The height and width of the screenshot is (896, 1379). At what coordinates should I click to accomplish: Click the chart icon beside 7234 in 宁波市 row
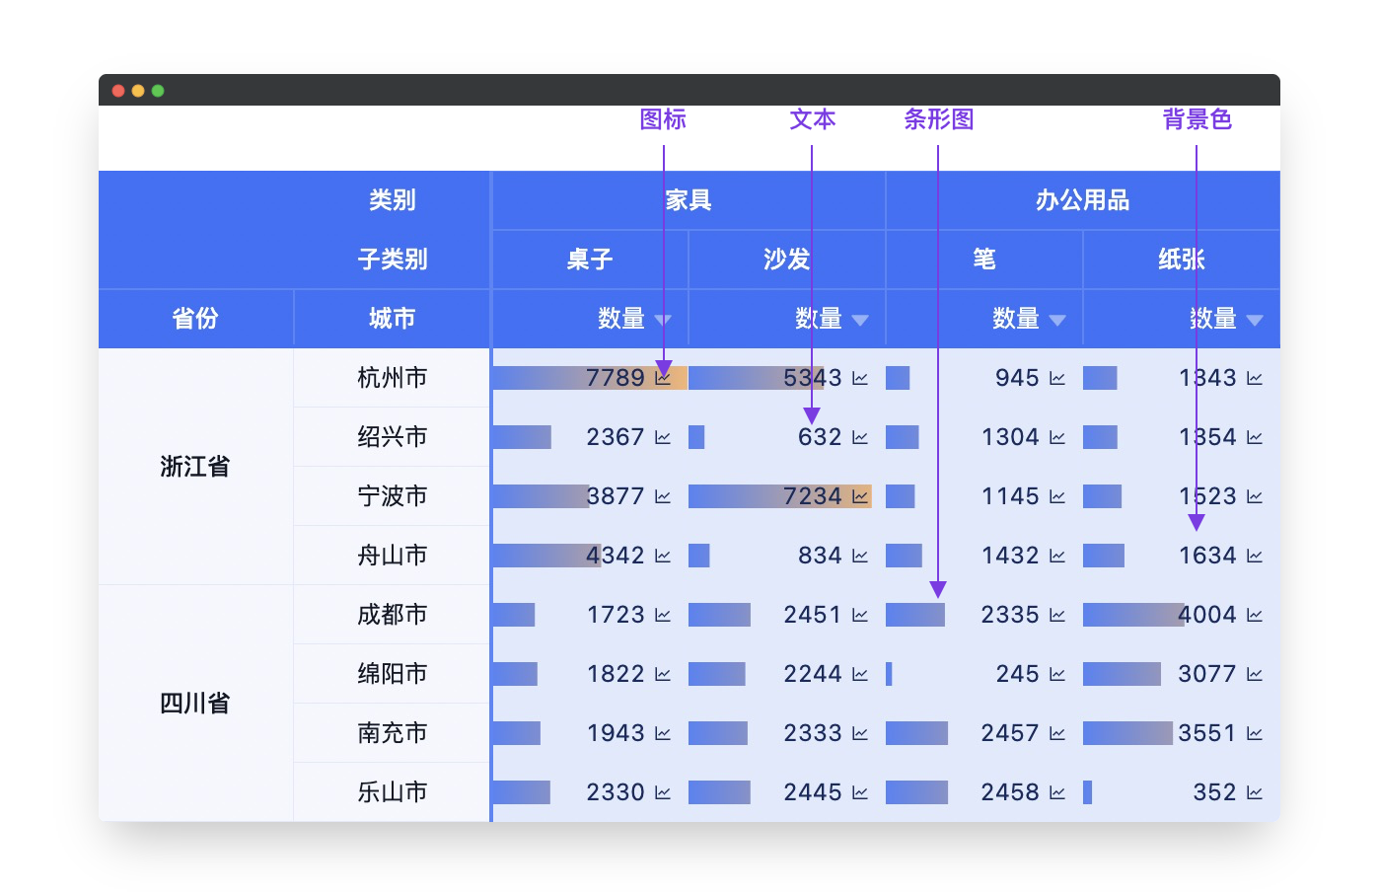[x=860, y=496]
